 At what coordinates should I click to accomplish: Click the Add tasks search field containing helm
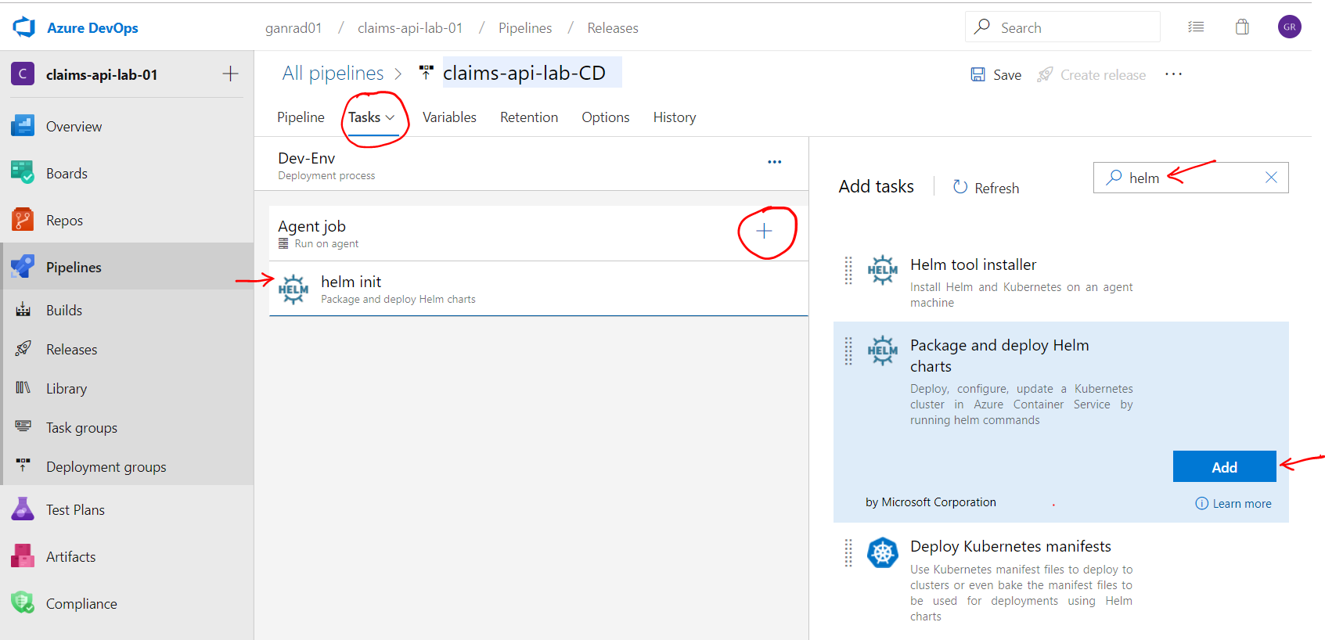[1190, 178]
